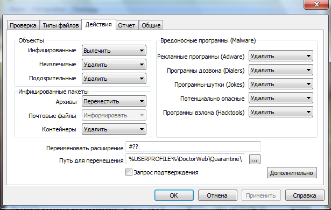Confirm settings with OK button
Screen dimensions: 331x210
[174, 195]
